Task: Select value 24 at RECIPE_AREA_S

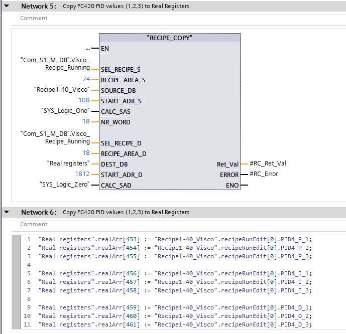Action: point(86,79)
